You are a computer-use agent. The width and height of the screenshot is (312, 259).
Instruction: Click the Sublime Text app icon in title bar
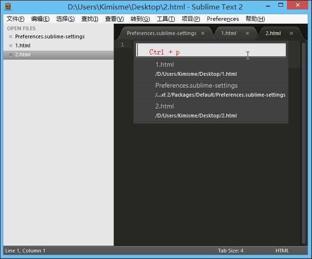pos(8,7)
